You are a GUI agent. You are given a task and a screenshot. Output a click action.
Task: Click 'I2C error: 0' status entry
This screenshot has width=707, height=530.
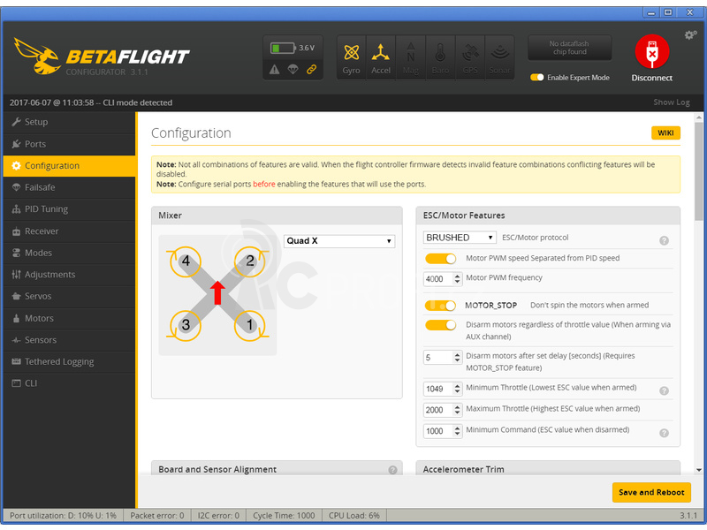218,516
